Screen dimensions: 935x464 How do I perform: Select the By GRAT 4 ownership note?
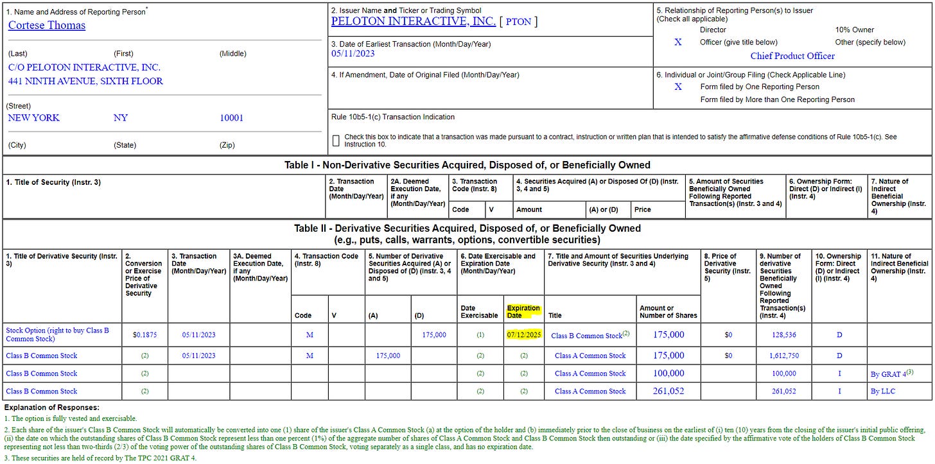pos(891,373)
